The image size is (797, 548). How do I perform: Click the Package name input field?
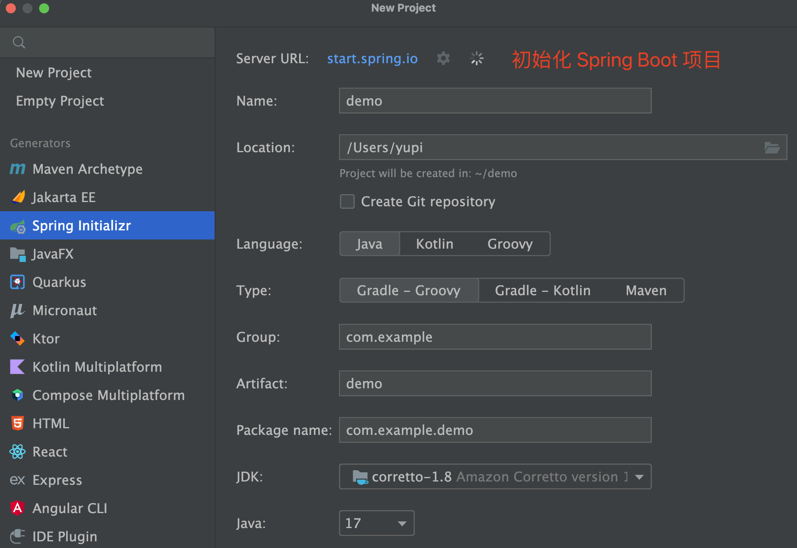tap(495, 430)
